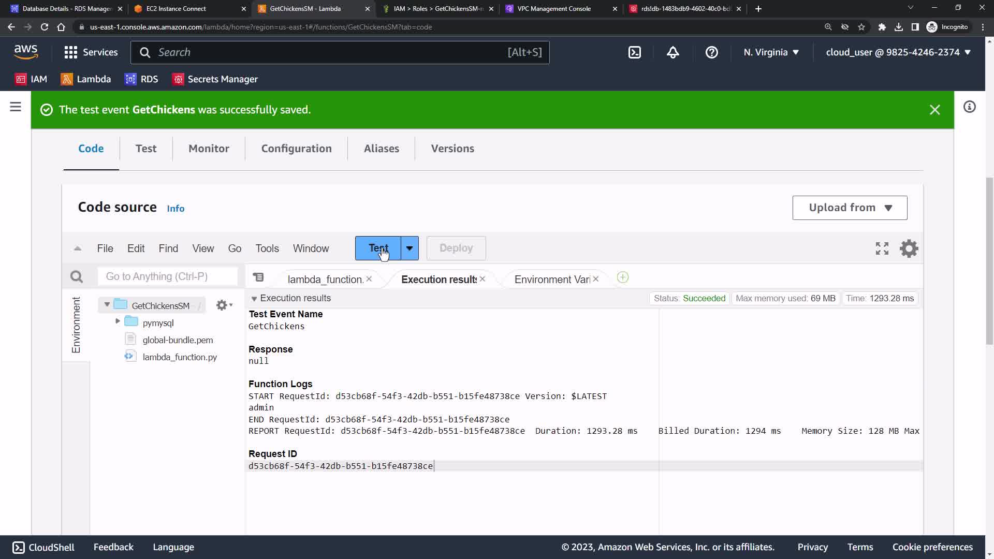Open the AWS support help icon
This screenshot has width=994, height=559.
[711, 52]
